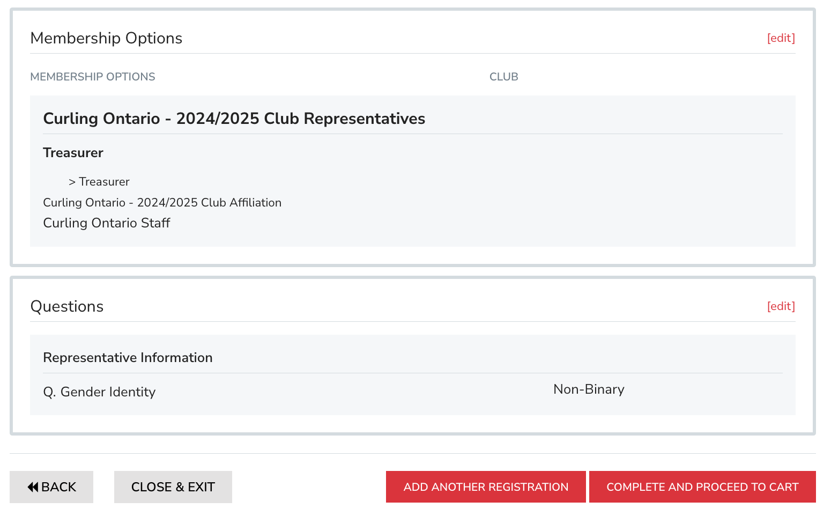Screen dimensions: 831x516
Task: Click the Questions section title
Action: pos(67,306)
